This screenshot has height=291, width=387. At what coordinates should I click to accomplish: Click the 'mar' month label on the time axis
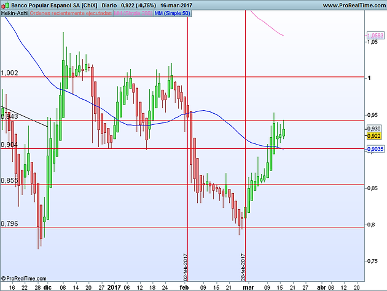[x=248, y=287]
